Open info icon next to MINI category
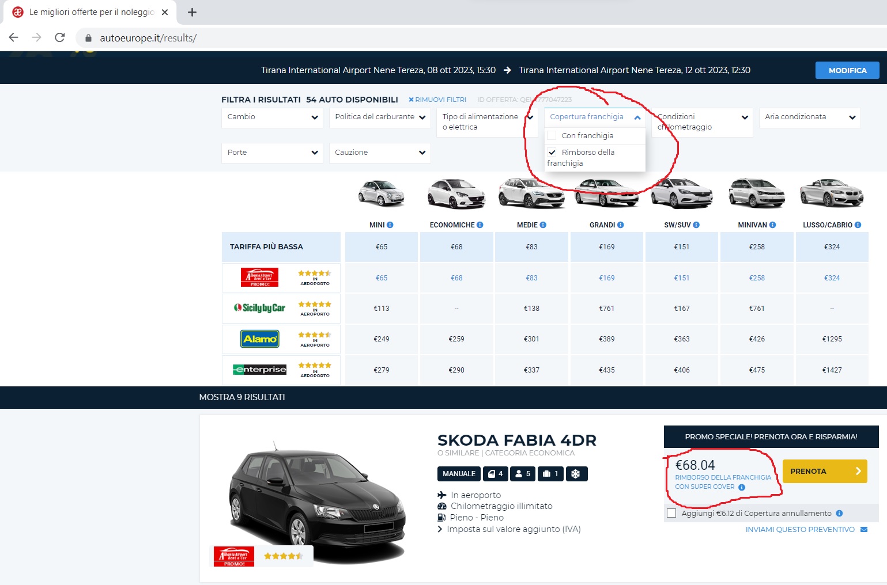Image resolution: width=887 pixels, height=585 pixels. [390, 225]
